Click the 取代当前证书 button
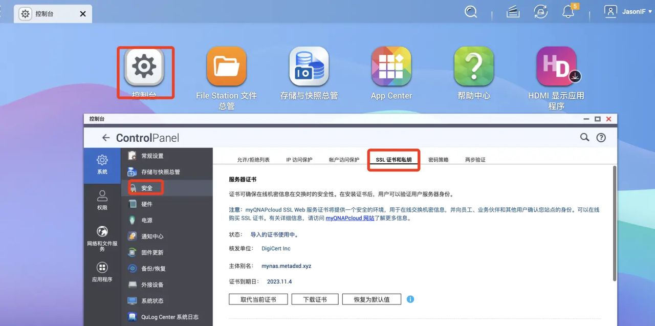 [x=258, y=299]
